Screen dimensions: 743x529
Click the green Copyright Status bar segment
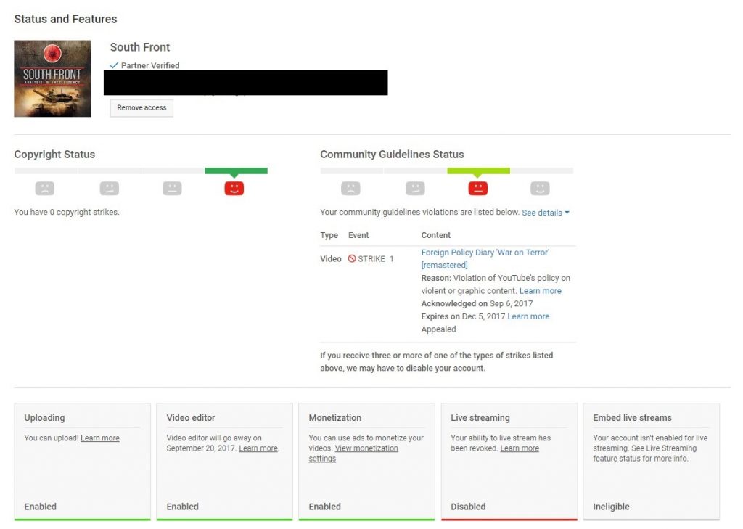point(236,171)
